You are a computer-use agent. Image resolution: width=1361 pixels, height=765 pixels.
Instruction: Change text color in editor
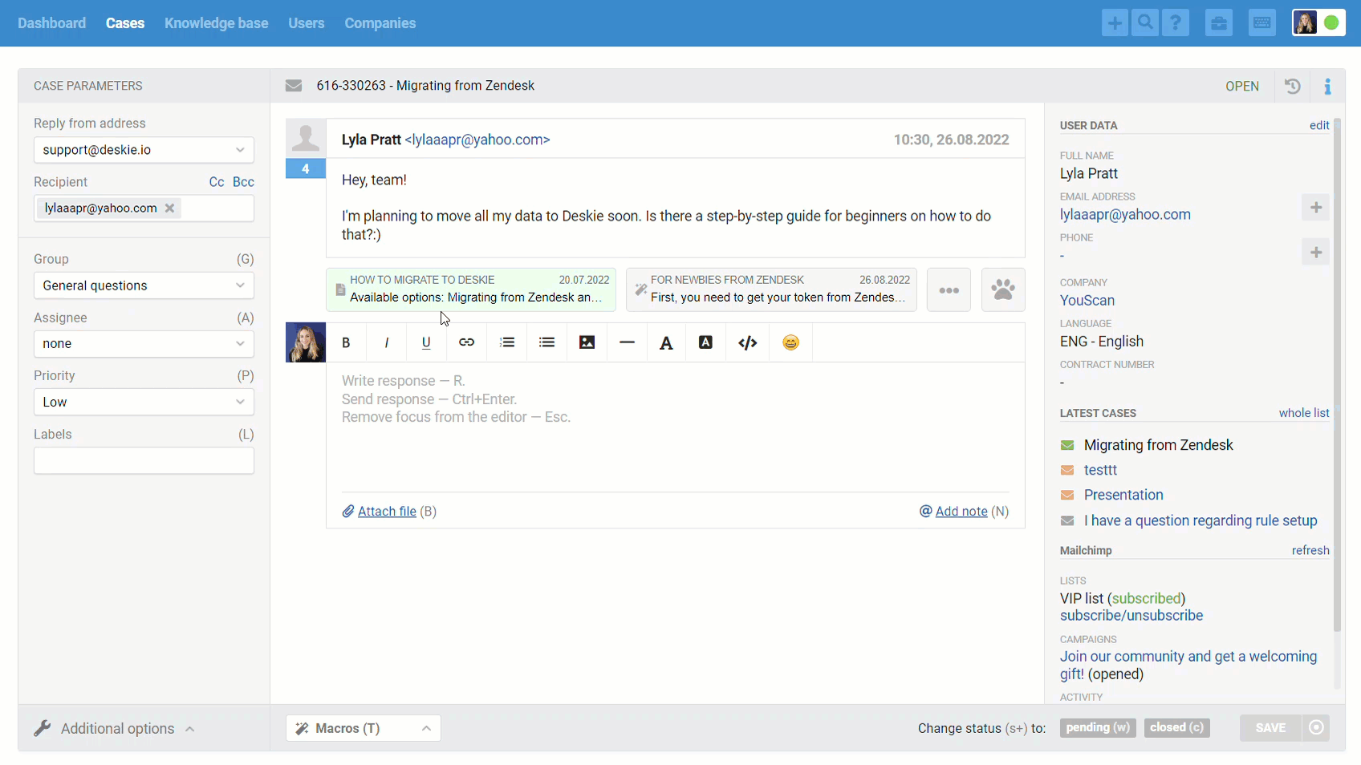[x=666, y=342]
